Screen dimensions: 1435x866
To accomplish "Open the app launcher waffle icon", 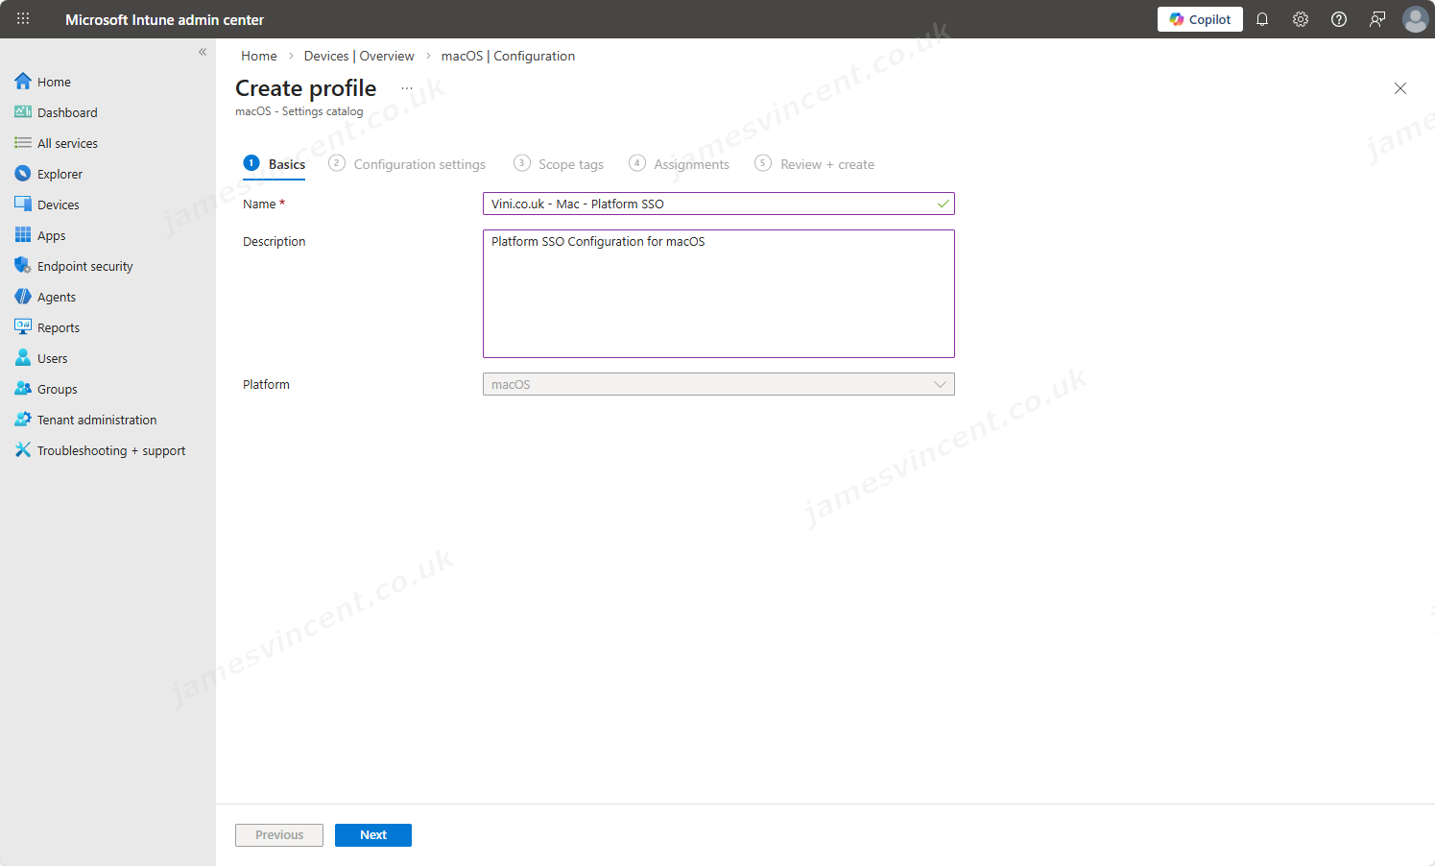I will (x=23, y=19).
